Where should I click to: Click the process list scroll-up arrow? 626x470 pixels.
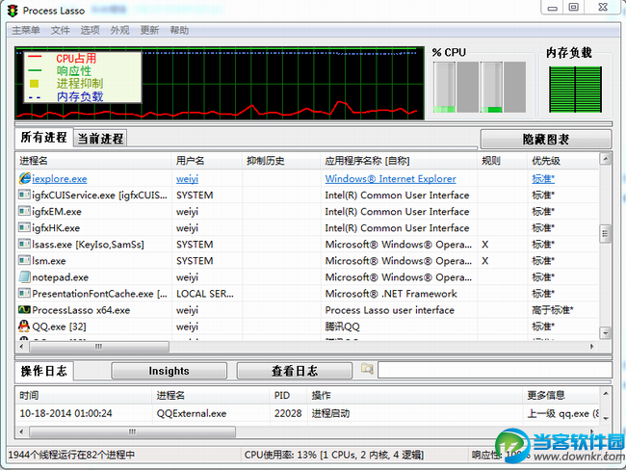click(x=606, y=159)
